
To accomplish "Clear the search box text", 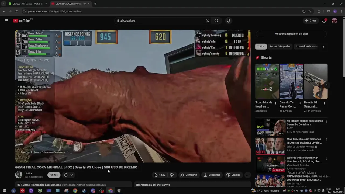I will [x=208, y=21].
